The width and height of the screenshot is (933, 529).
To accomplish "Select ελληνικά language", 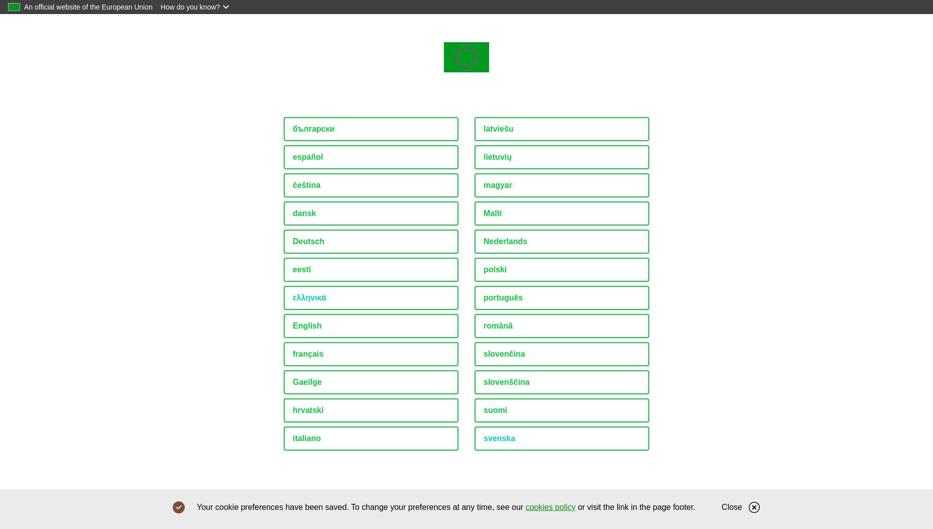I will point(371,298).
